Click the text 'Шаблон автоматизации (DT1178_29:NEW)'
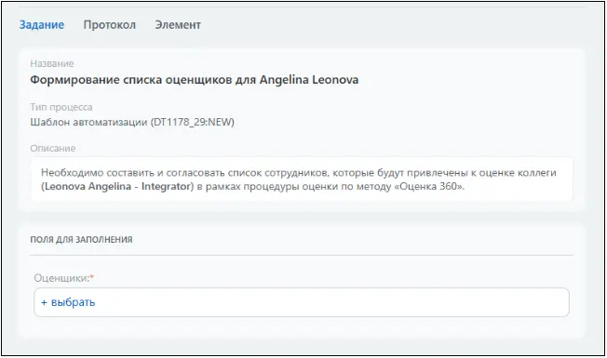 (132, 123)
